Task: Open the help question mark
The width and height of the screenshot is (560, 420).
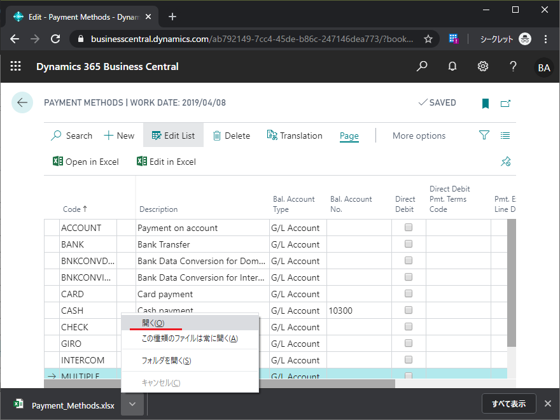Action: [513, 66]
